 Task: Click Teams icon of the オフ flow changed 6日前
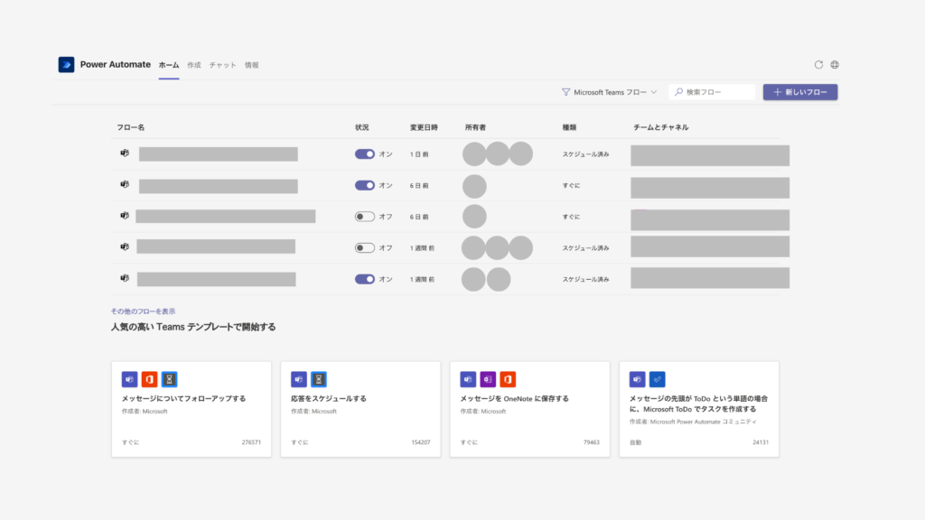125,216
